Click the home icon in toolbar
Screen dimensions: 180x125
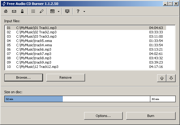point(6,11)
